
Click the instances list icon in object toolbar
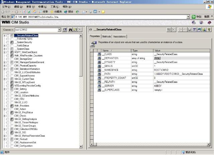(199, 30)
